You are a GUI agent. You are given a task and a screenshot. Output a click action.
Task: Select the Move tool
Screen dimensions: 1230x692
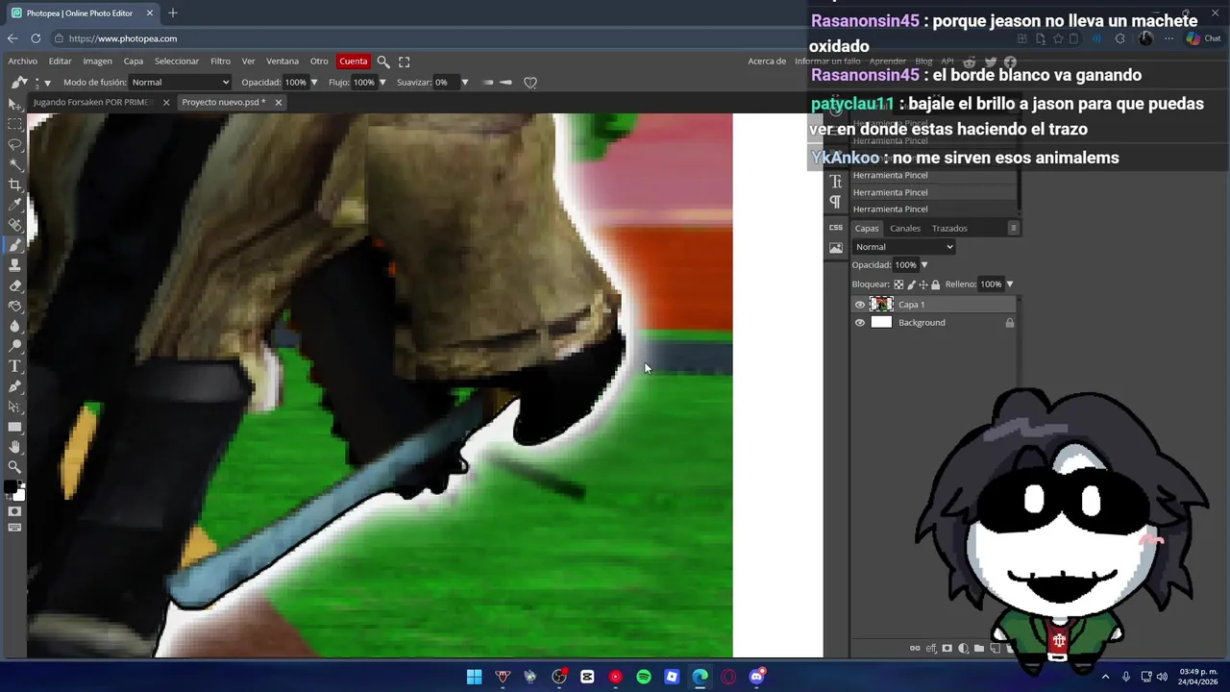click(14, 104)
